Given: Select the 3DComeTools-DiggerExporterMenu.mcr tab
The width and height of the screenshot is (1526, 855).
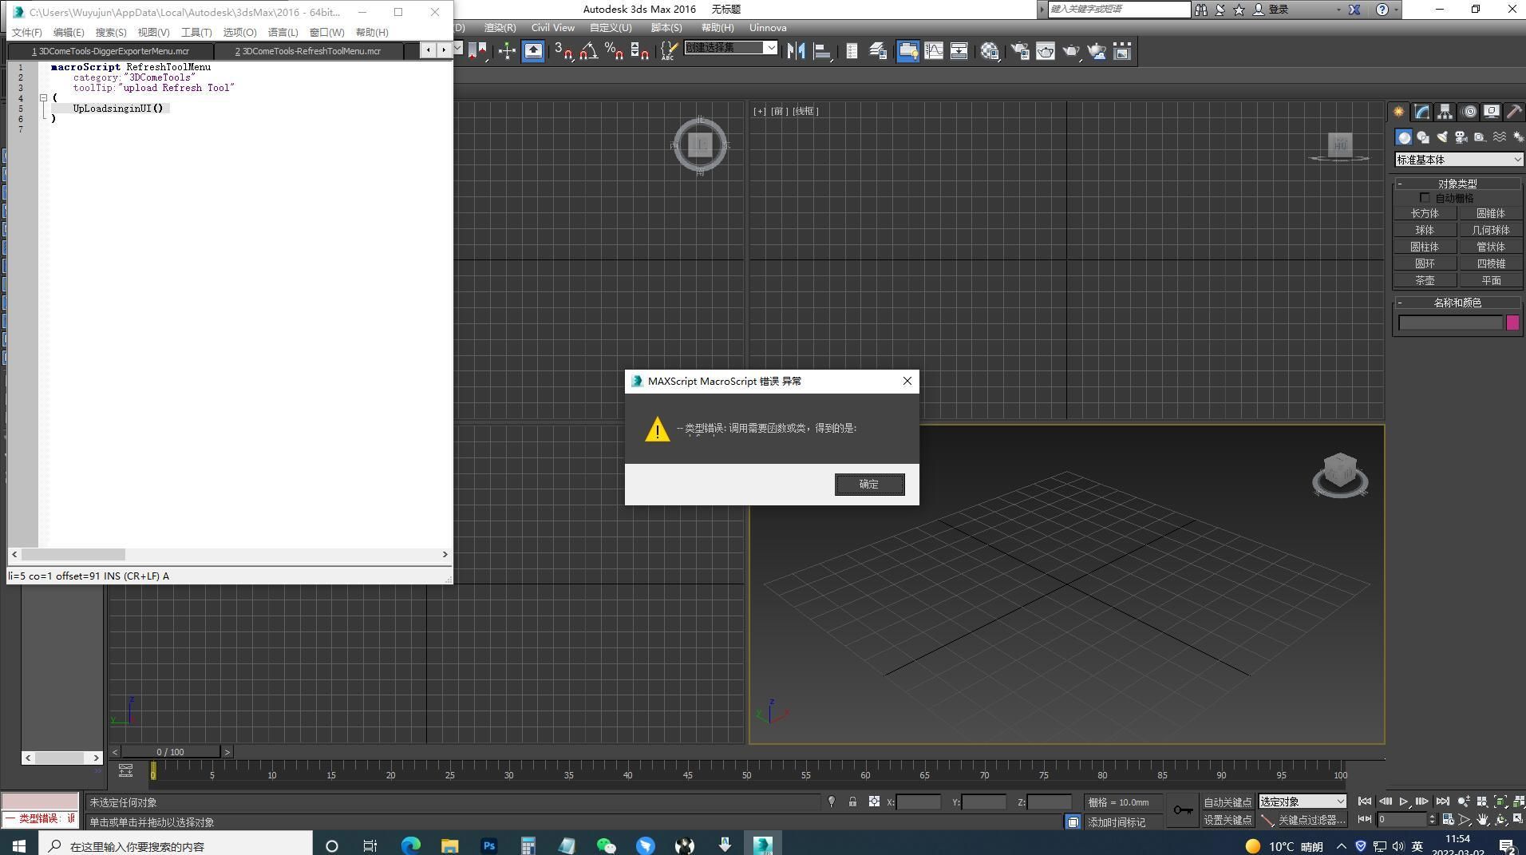Looking at the screenshot, I should coord(110,51).
